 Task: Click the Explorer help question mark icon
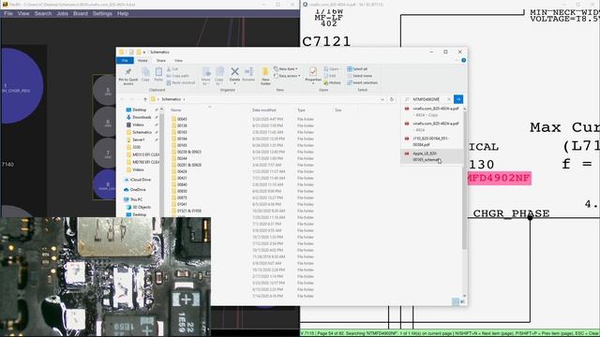(463, 60)
